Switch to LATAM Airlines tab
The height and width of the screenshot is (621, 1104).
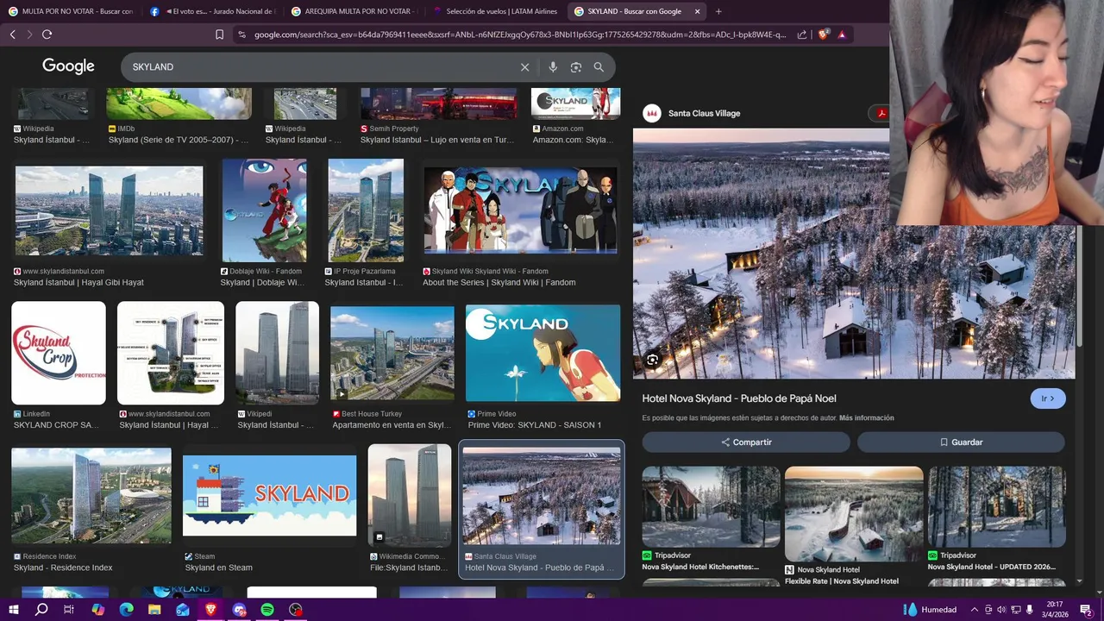coord(495,11)
